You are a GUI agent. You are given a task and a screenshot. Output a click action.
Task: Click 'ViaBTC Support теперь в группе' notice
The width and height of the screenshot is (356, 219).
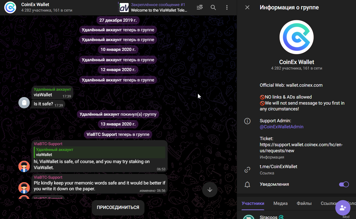[x=118, y=134]
